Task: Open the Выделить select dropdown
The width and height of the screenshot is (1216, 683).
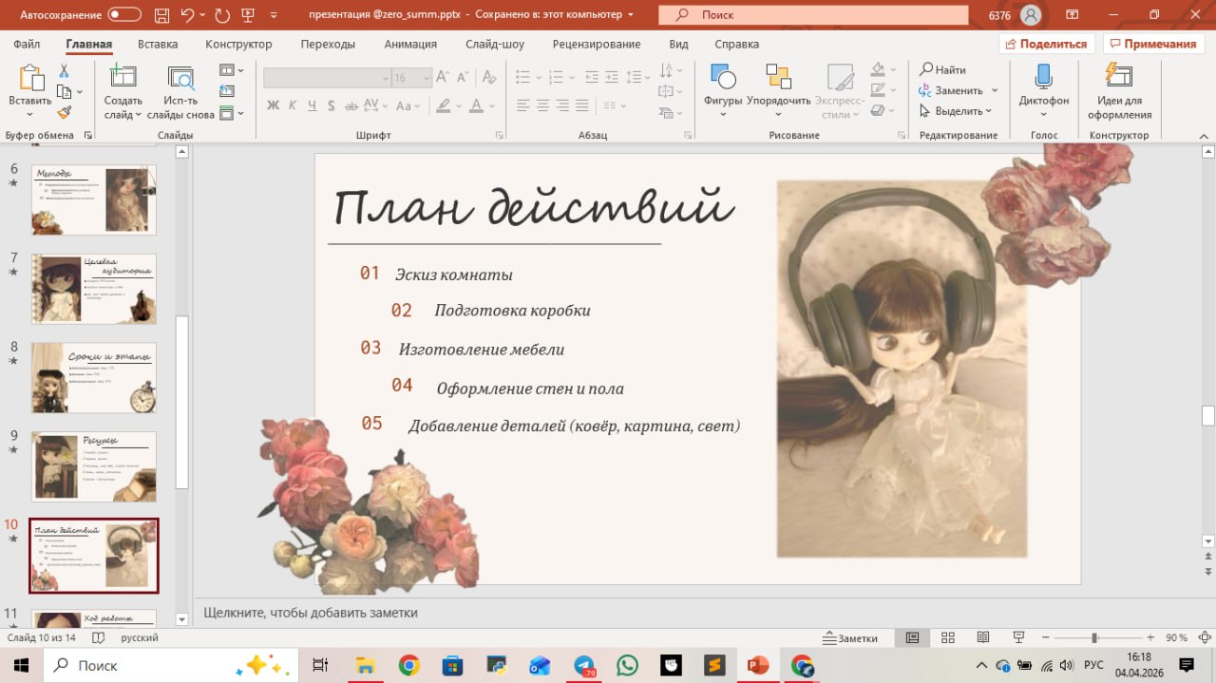Action: pyautogui.click(x=956, y=111)
